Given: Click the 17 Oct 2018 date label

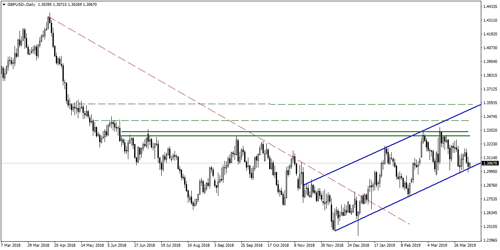Looking at the screenshot, I should coord(278,246).
